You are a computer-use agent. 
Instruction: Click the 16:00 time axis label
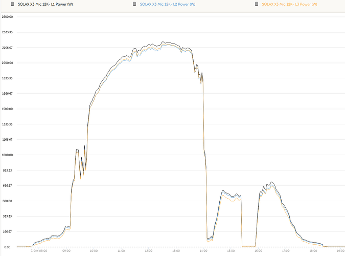[x=258, y=251]
